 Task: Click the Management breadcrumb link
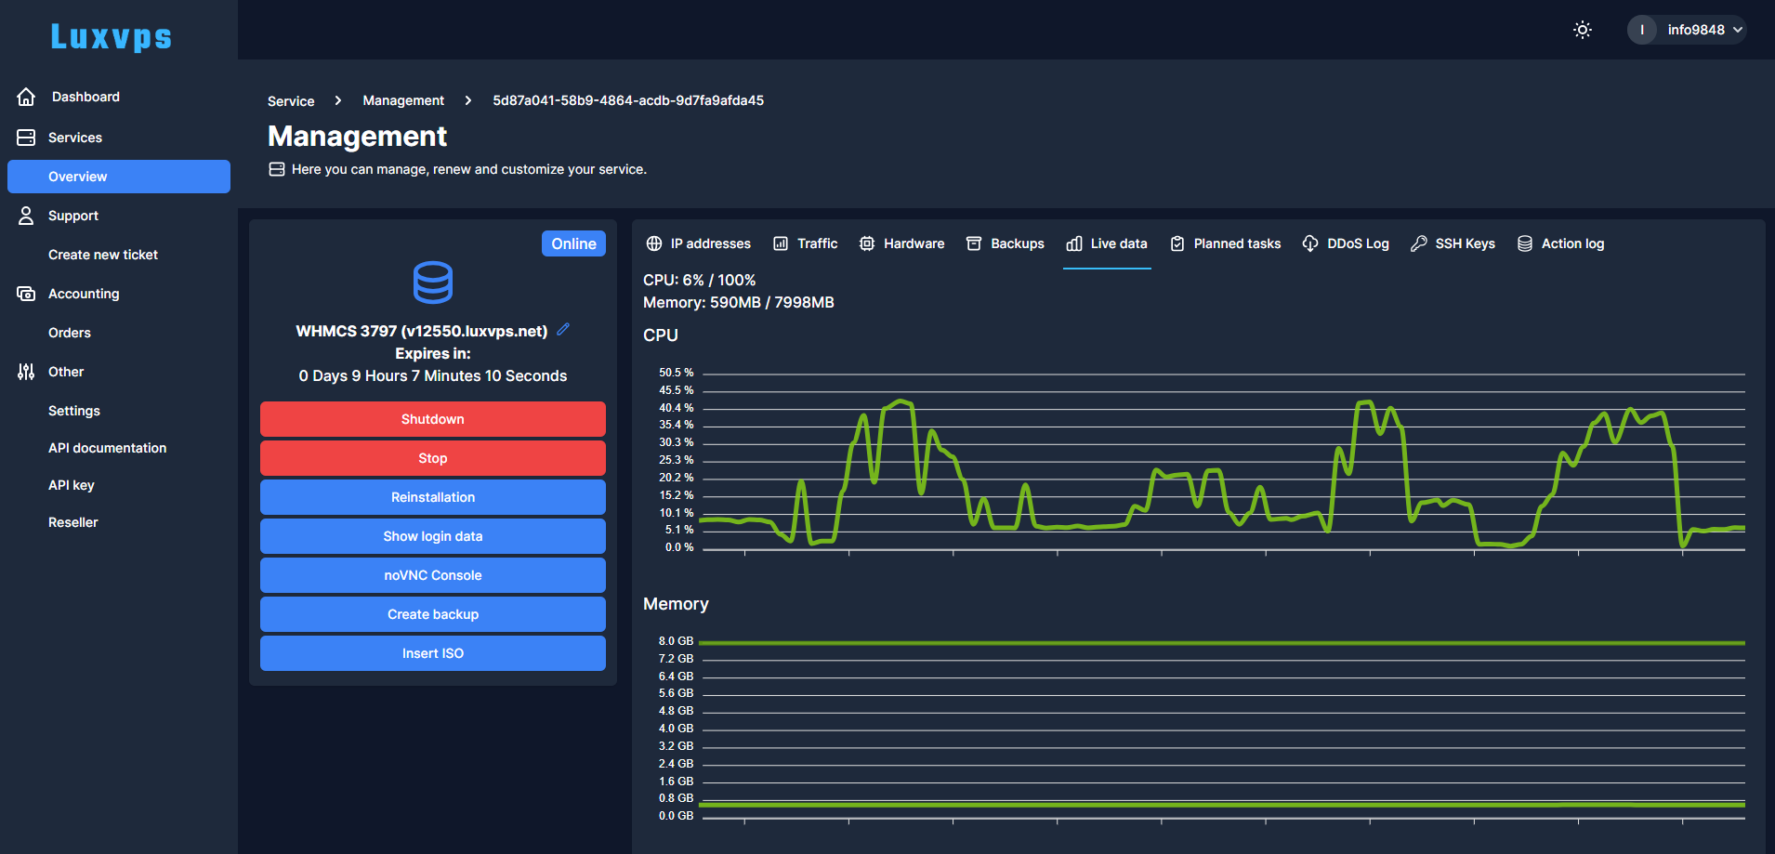(403, 100)
